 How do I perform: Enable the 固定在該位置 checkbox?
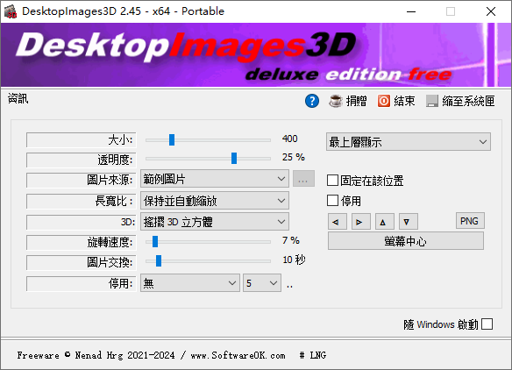tap(332, 181)
